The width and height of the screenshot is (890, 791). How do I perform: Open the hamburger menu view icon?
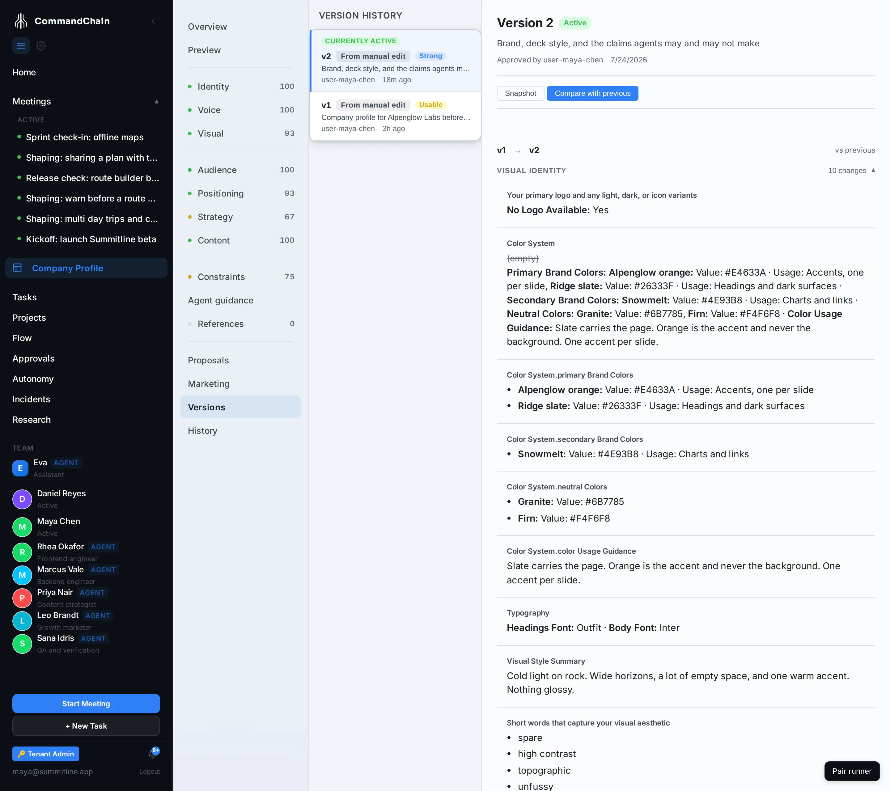(21, 46)
